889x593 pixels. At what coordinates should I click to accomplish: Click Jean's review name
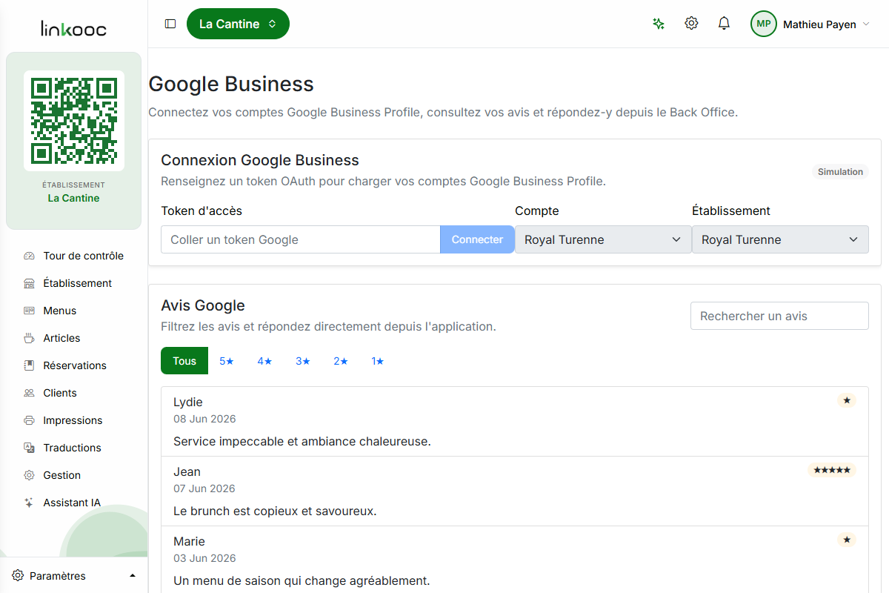tap(187, 471)
